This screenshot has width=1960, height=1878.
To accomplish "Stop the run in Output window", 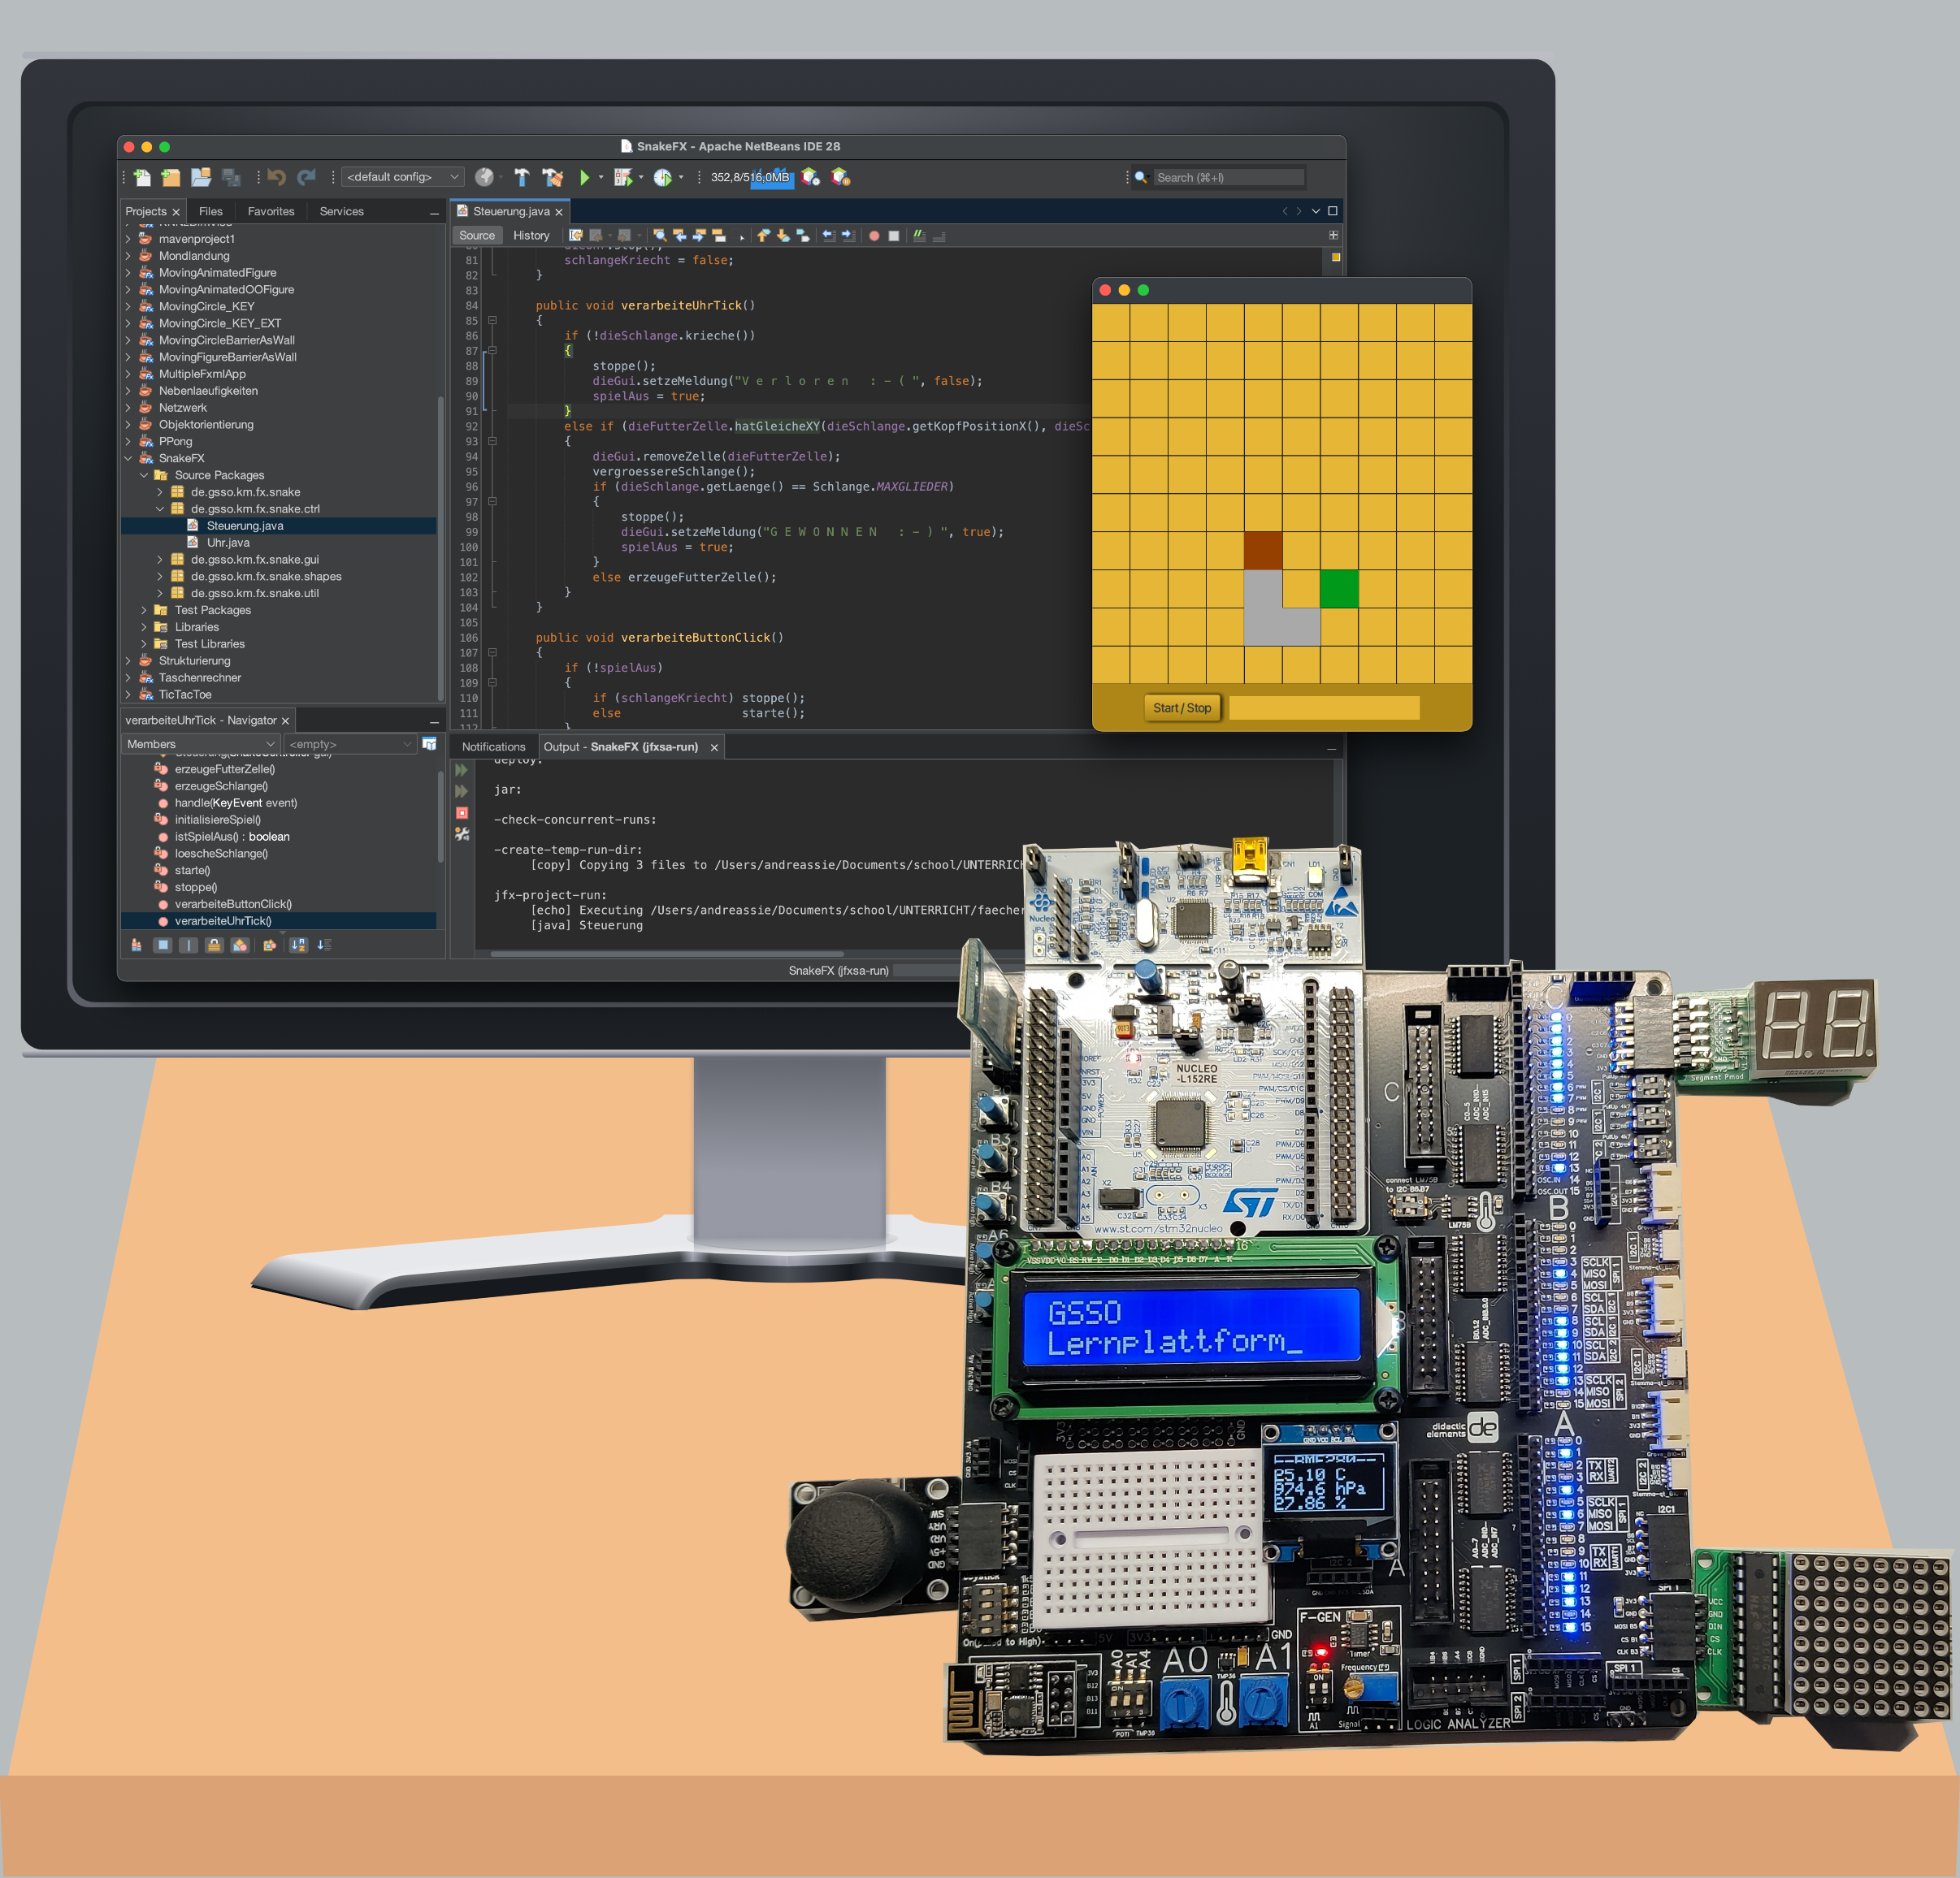I will (x=462, y=812).
